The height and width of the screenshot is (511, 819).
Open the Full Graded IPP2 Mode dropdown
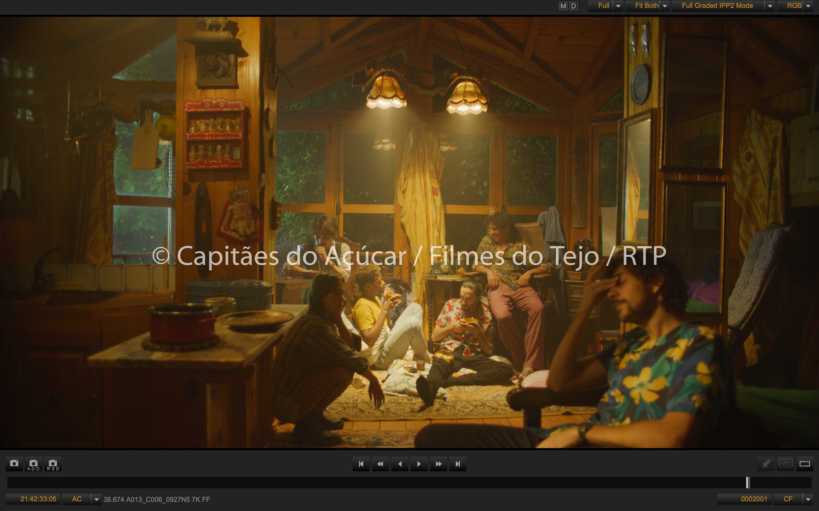point(770,6)
